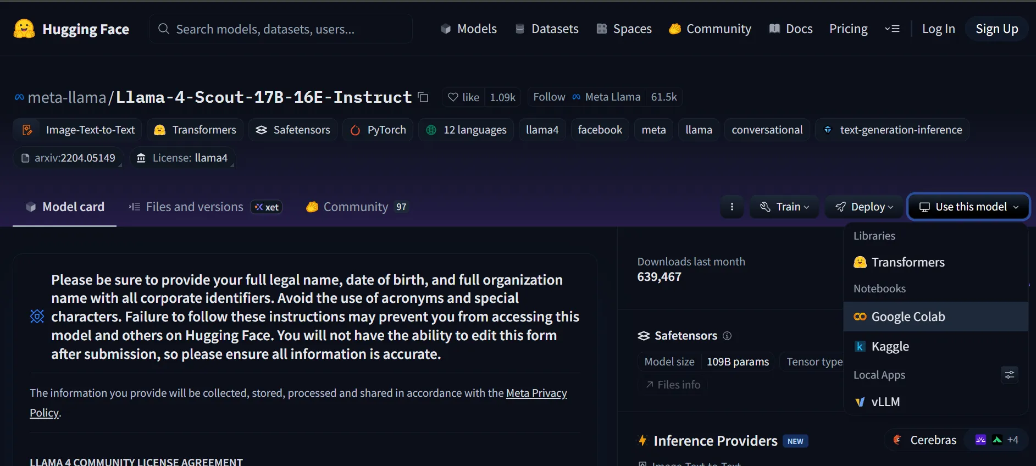
Task: Click the Transformers emoji icon in Libraries
Action: pyautogui.click(x=860, y=262)
